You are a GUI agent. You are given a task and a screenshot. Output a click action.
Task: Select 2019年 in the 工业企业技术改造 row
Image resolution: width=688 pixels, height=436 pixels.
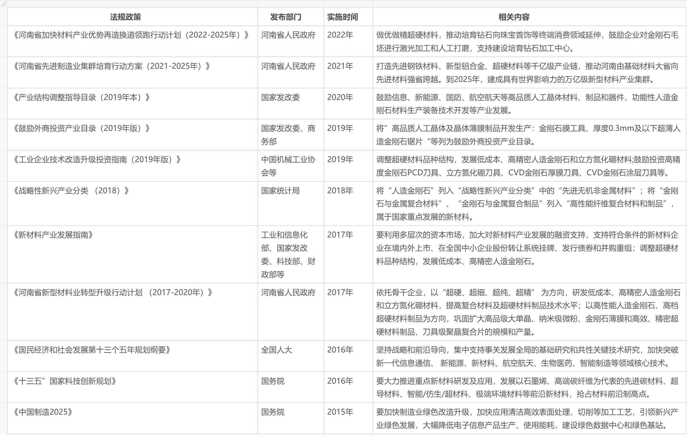pos(348,166)
